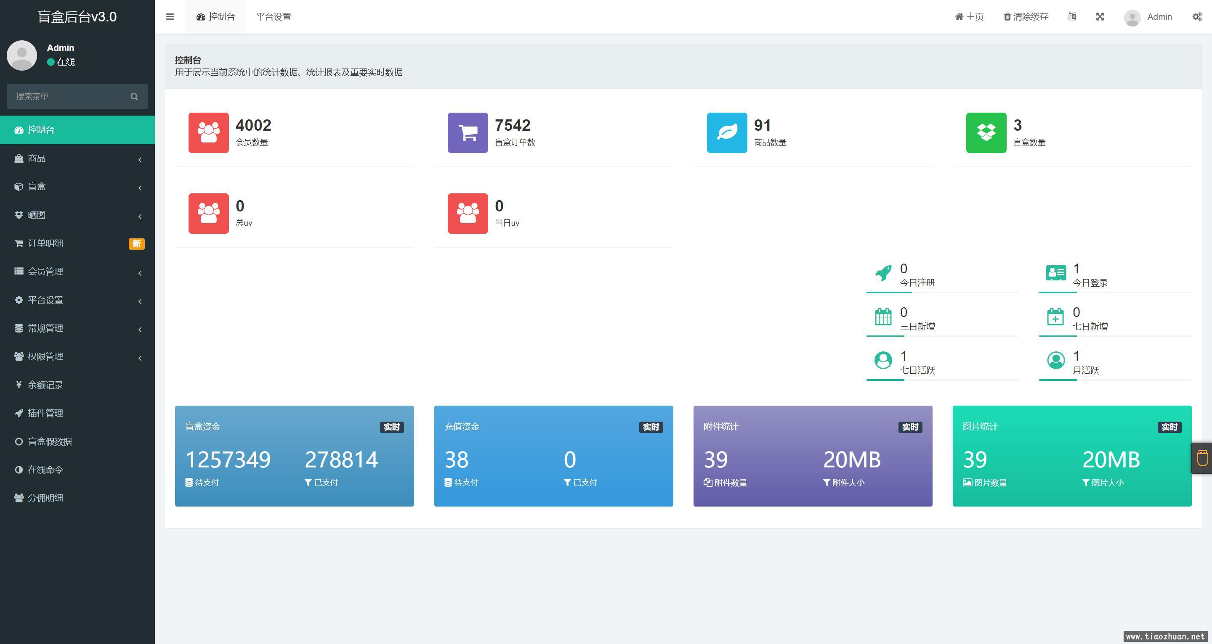Image resolution: width=1212 pixels, height=644 pixels.
Task: Click the user circle icon beside 七日活跃
Action: pos(883,360)
